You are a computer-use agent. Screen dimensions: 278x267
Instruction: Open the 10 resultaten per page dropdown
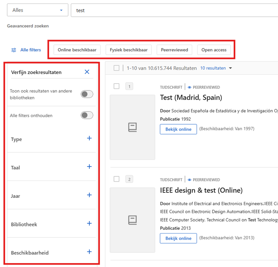click(x=216, y=68)
